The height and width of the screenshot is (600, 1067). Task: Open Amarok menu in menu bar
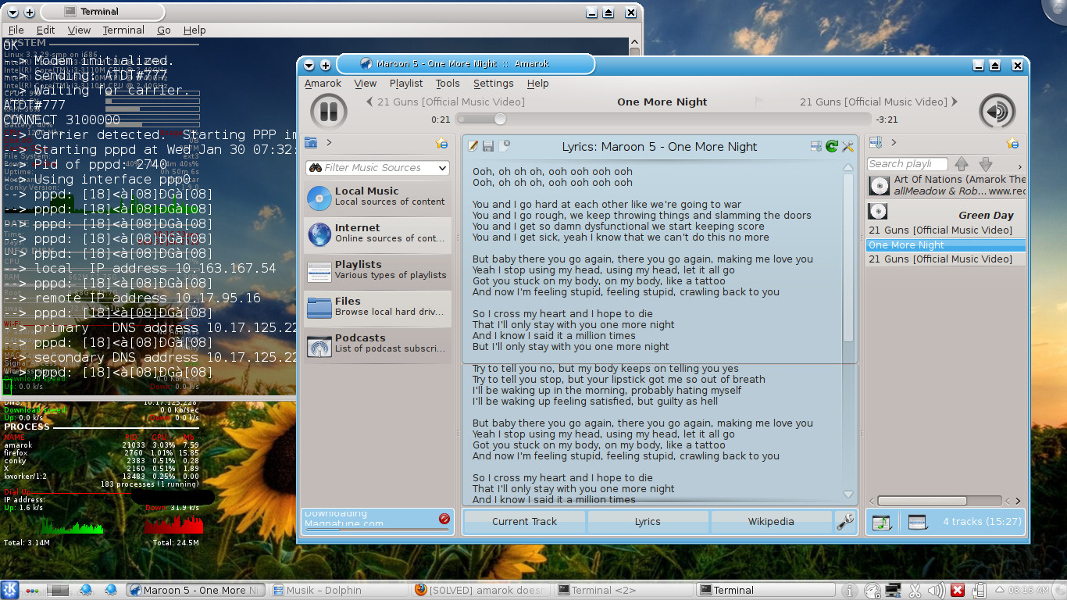[x=323, y=83]
